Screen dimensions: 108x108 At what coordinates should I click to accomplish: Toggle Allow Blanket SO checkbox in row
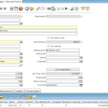click(42, 105)
